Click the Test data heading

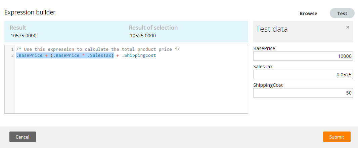272,29
